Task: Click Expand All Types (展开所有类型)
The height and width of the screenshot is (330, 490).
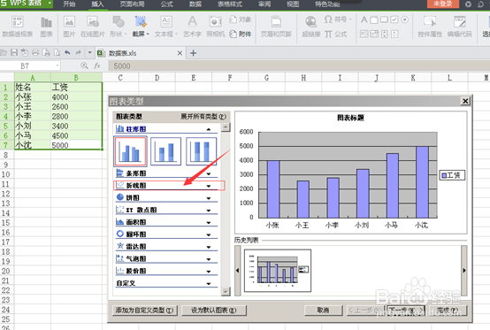Action: point(203,117)
